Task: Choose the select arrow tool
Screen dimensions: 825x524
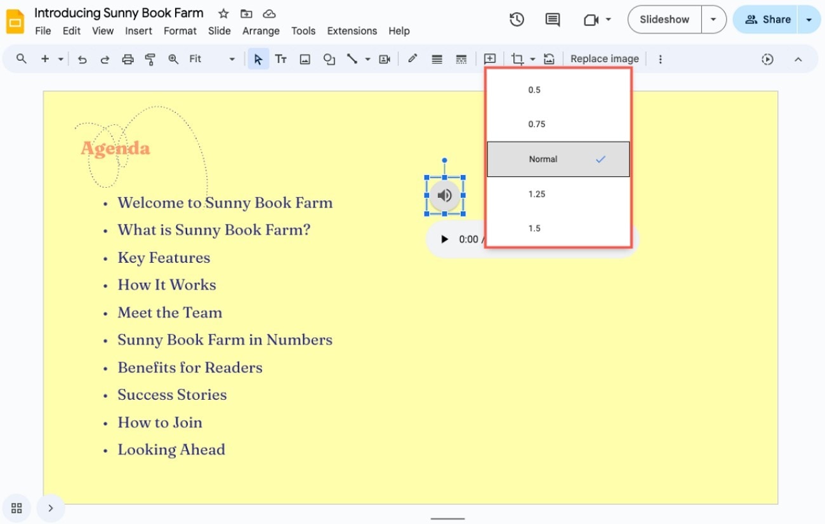Action: tap(258, 59)
